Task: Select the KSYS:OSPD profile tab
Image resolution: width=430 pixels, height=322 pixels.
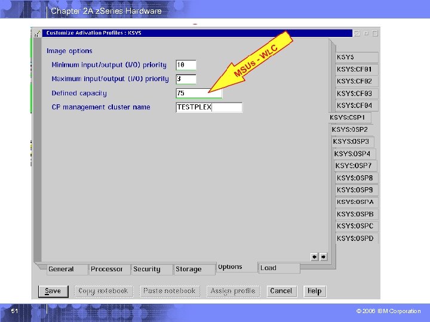Action: (x=357, y=239)
